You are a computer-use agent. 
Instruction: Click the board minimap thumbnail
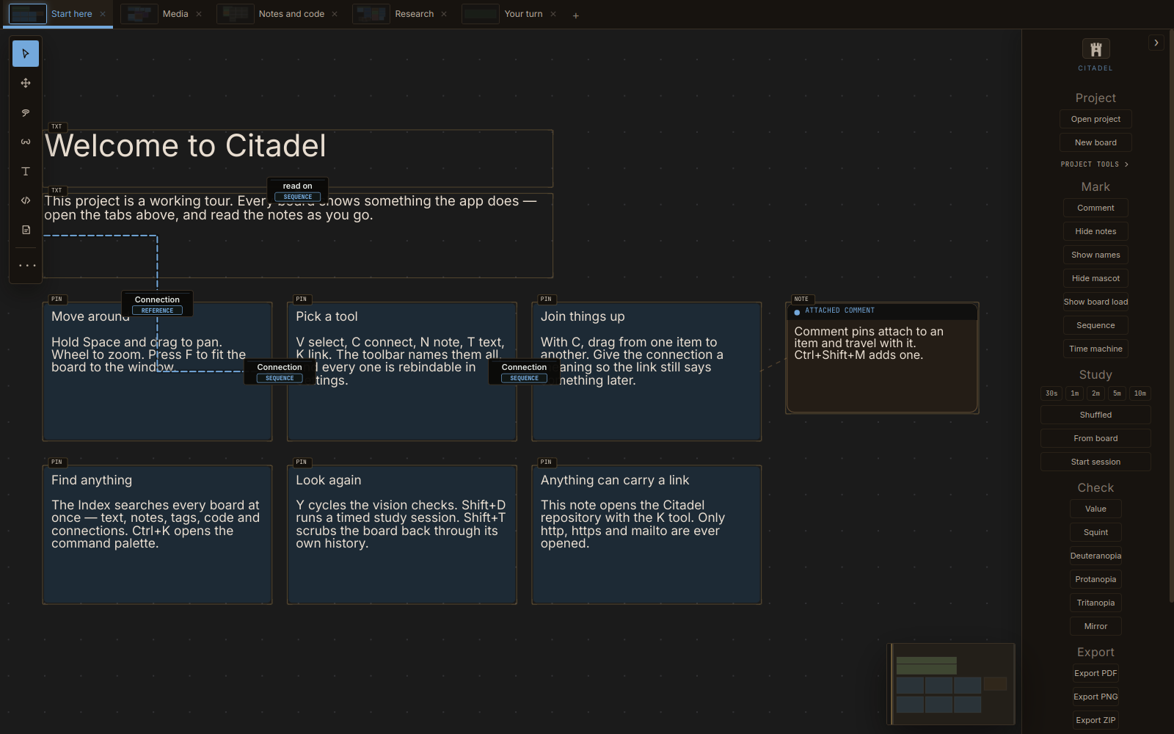click(951, 683)
